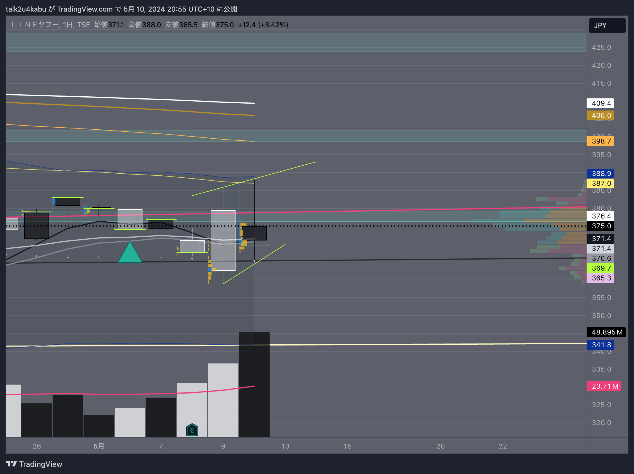634x474 pixels.
Task: Click the 高値388.0 high value
Action: point(144,25)
